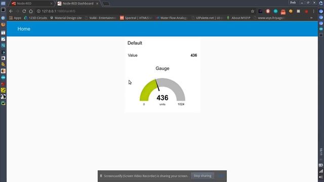The height and width of the screenshot is (182, 324).
Task: Open the Vukki - Entertainment bookmark
Action: (101, 18)
